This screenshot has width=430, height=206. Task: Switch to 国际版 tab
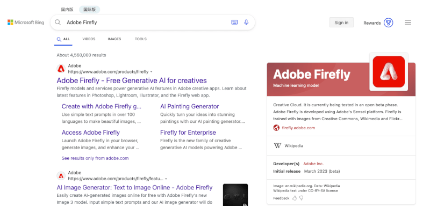pyautogui.click(x=89, y=10)
